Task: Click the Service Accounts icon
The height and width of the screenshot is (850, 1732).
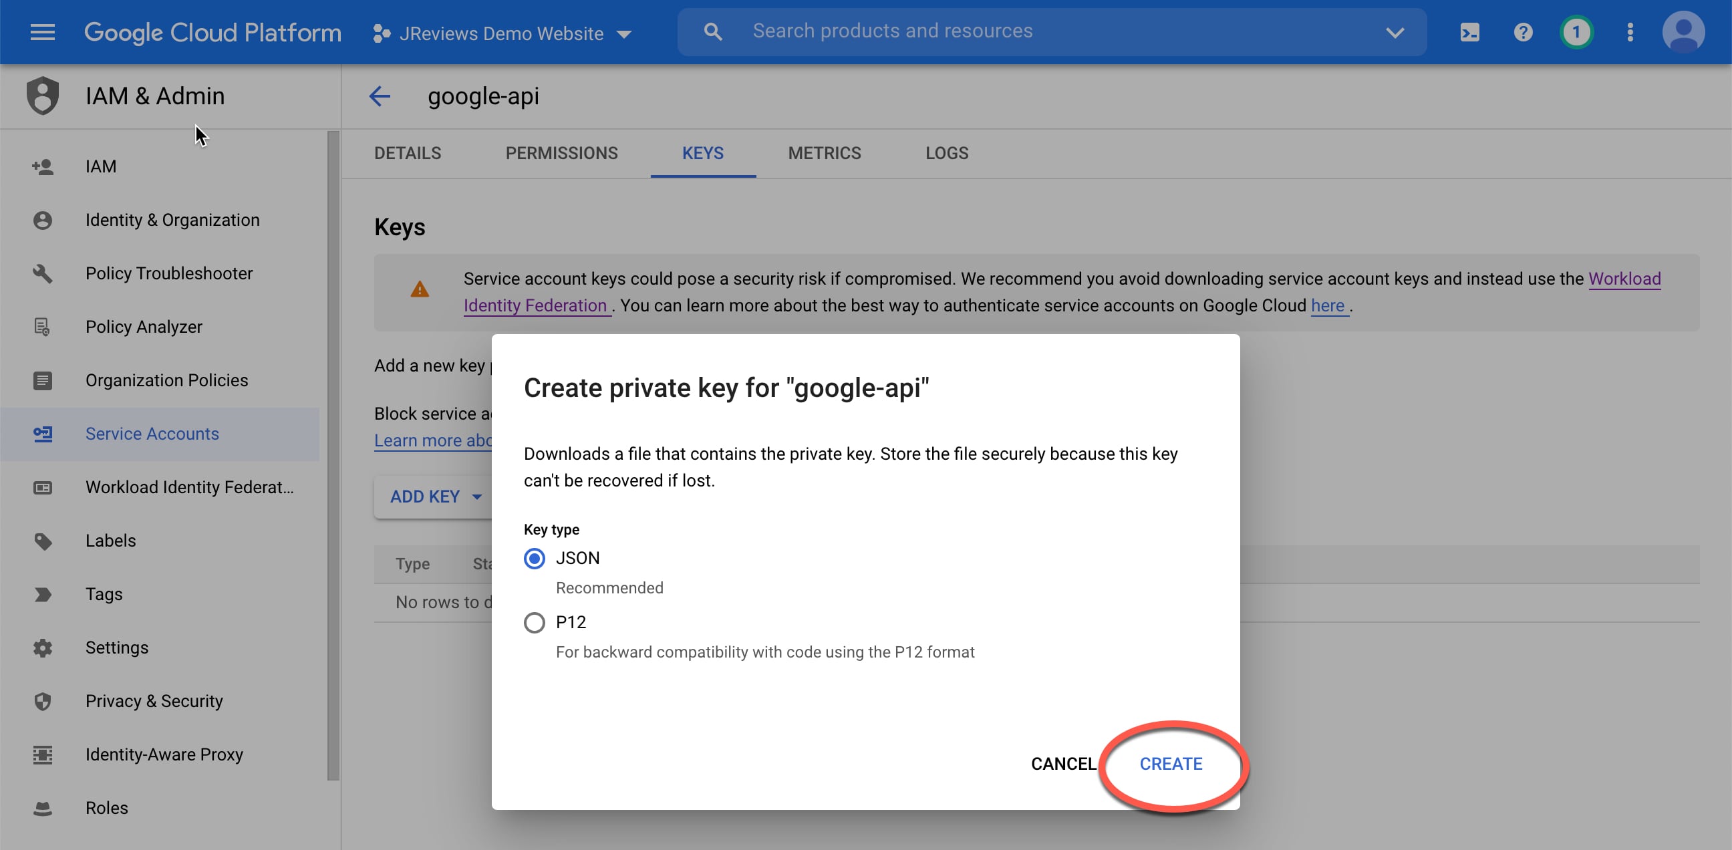Action: coord(42,433)
